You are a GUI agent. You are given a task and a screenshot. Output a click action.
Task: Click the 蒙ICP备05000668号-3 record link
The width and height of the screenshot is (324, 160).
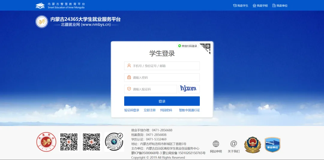pyautogui.click(x=146, y=153)
